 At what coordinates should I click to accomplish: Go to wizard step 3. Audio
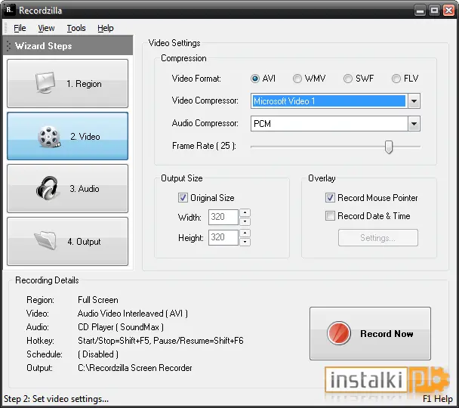point(68,189)
